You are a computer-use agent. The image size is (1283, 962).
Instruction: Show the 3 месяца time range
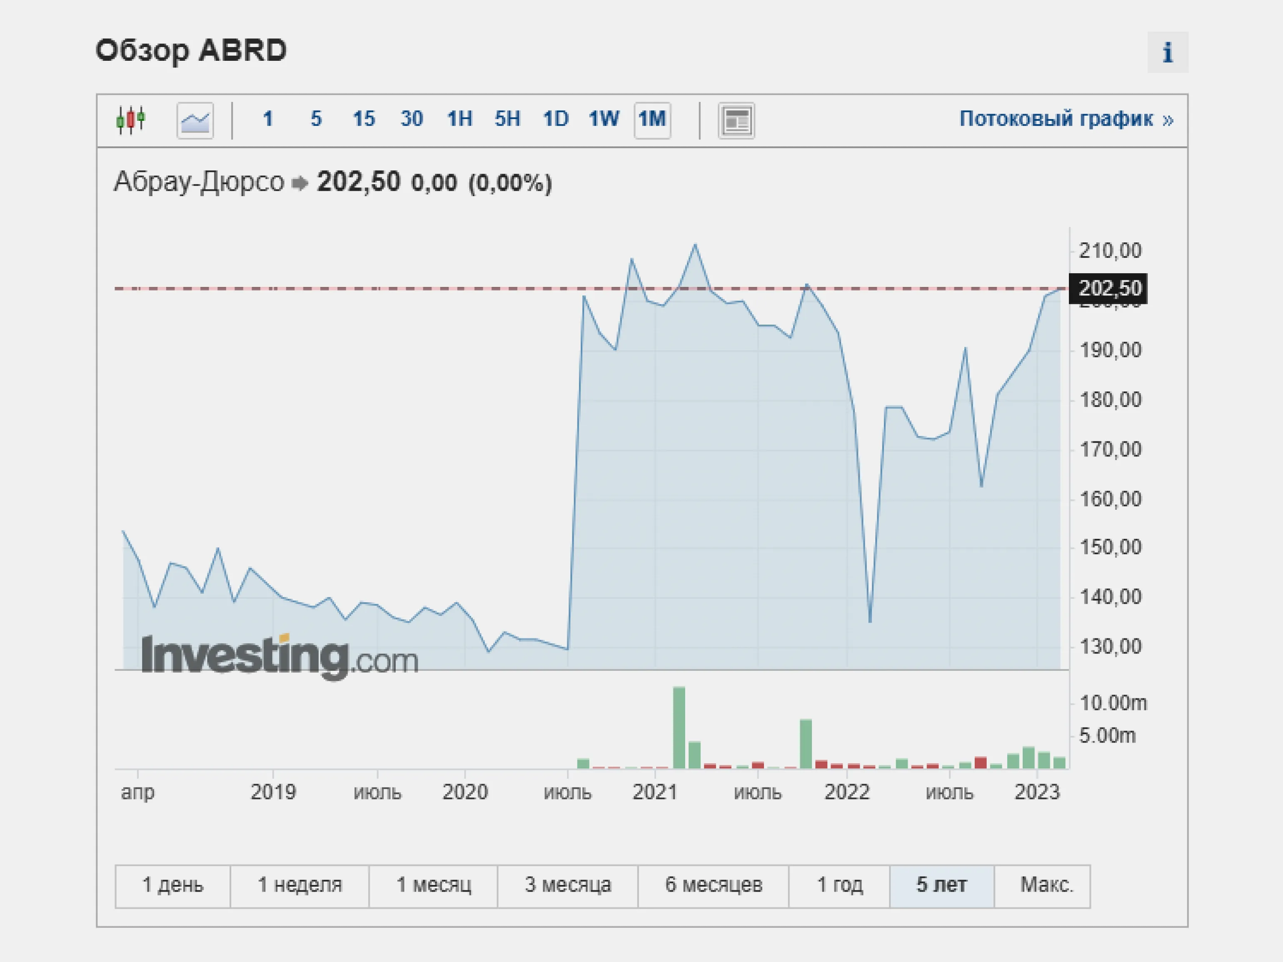tap(567, 885)
